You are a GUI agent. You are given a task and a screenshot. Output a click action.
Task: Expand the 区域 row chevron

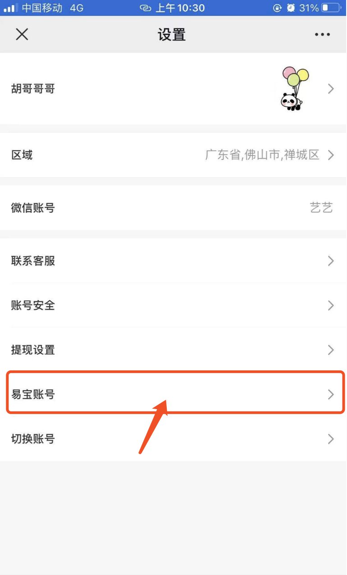(331, 155)
